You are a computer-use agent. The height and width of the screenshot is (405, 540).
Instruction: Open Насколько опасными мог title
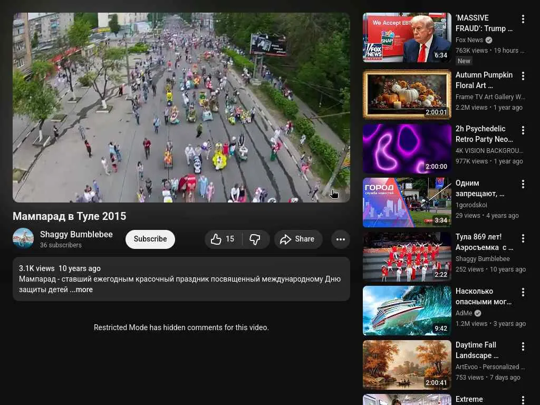(484, 296)
